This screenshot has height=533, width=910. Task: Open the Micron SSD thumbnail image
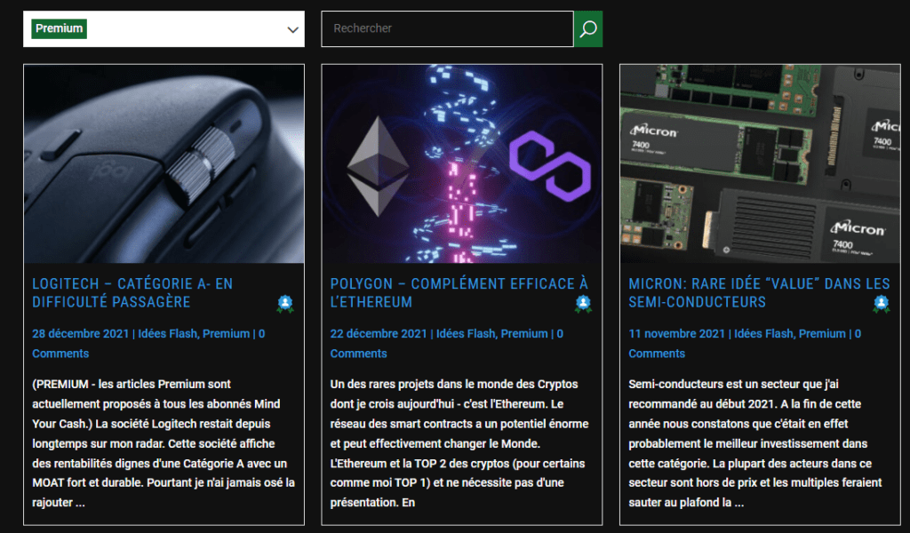point(761,164)
